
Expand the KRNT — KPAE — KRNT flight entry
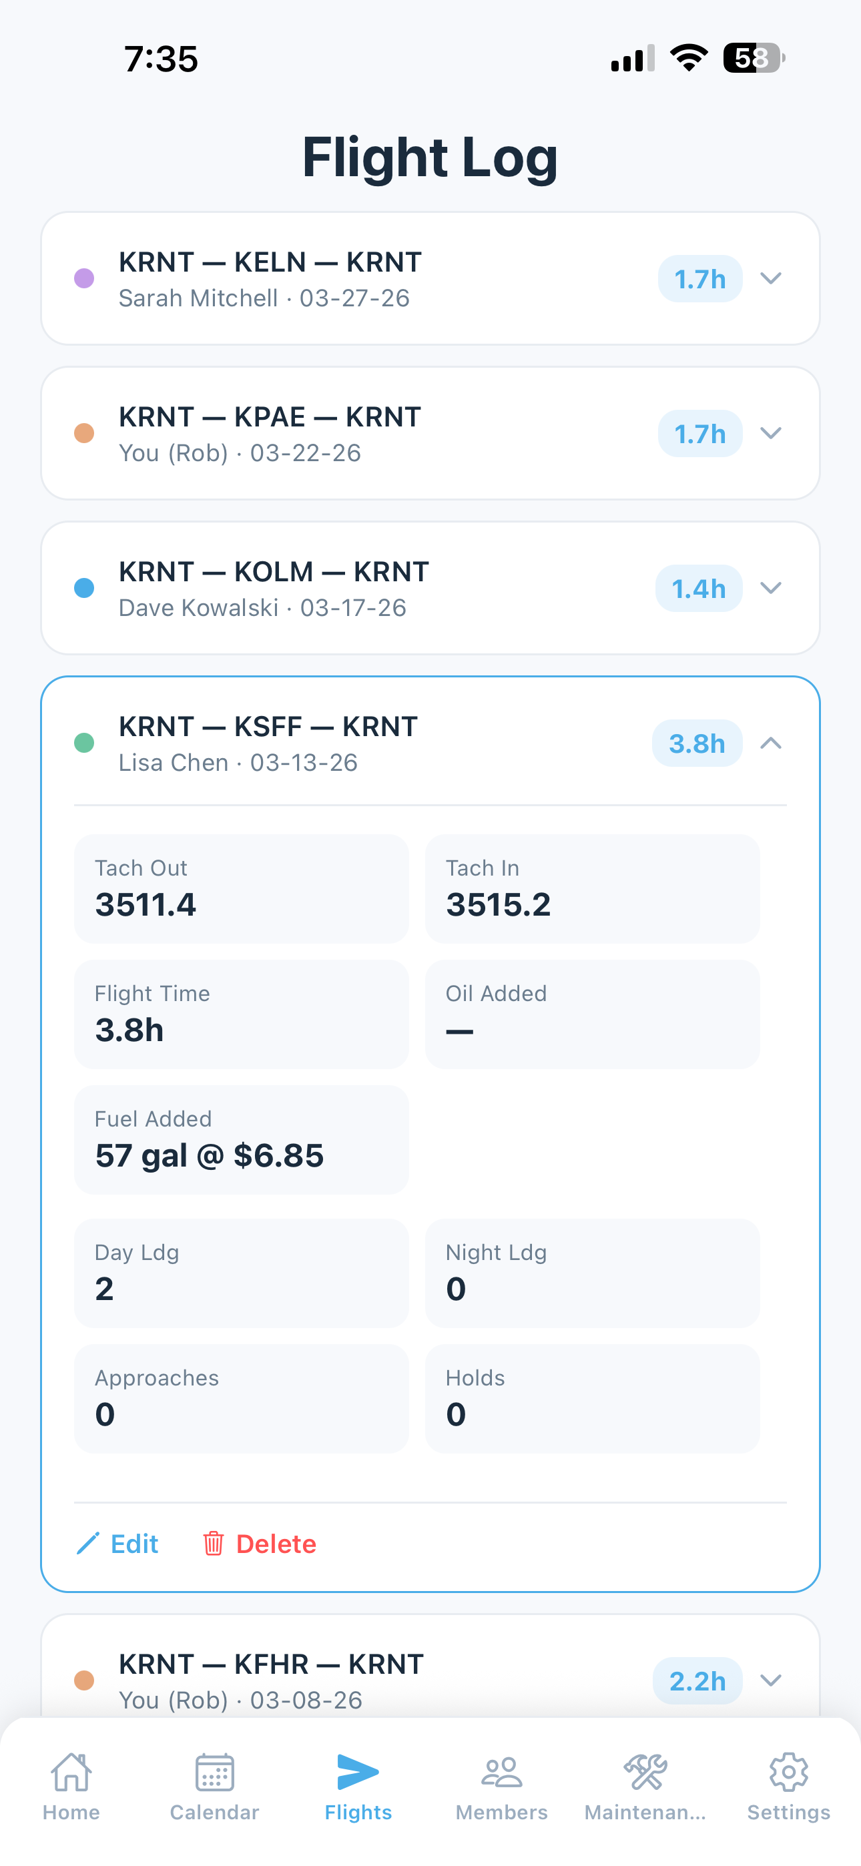pyautogui.click(x=771, y=433)
